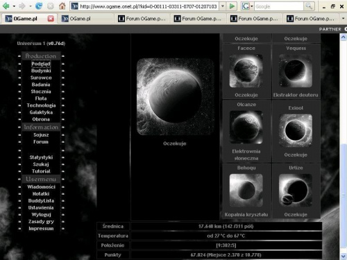
Task: Open the Sojusz link
Action: point(41,135)
